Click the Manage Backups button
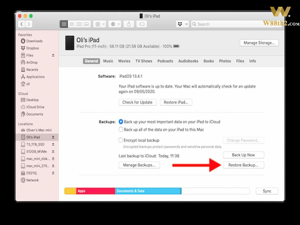 pos(139,165)
